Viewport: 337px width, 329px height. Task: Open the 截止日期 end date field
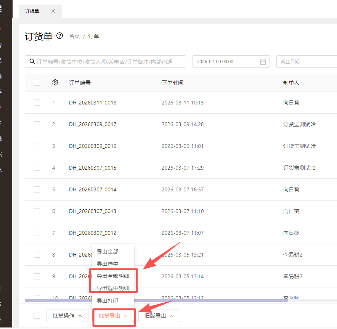click(307, 62)
